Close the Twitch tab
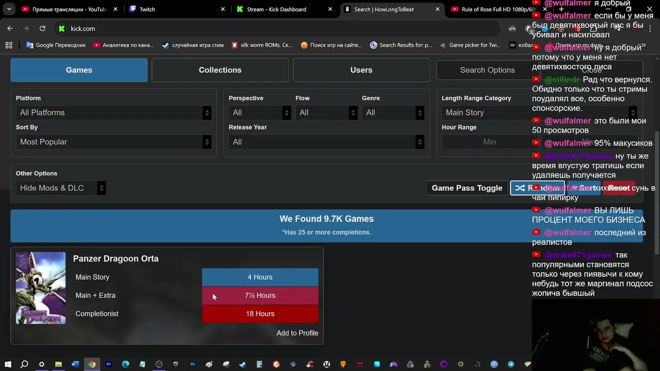This screenshot has height=371, width=660. [223, 9]
